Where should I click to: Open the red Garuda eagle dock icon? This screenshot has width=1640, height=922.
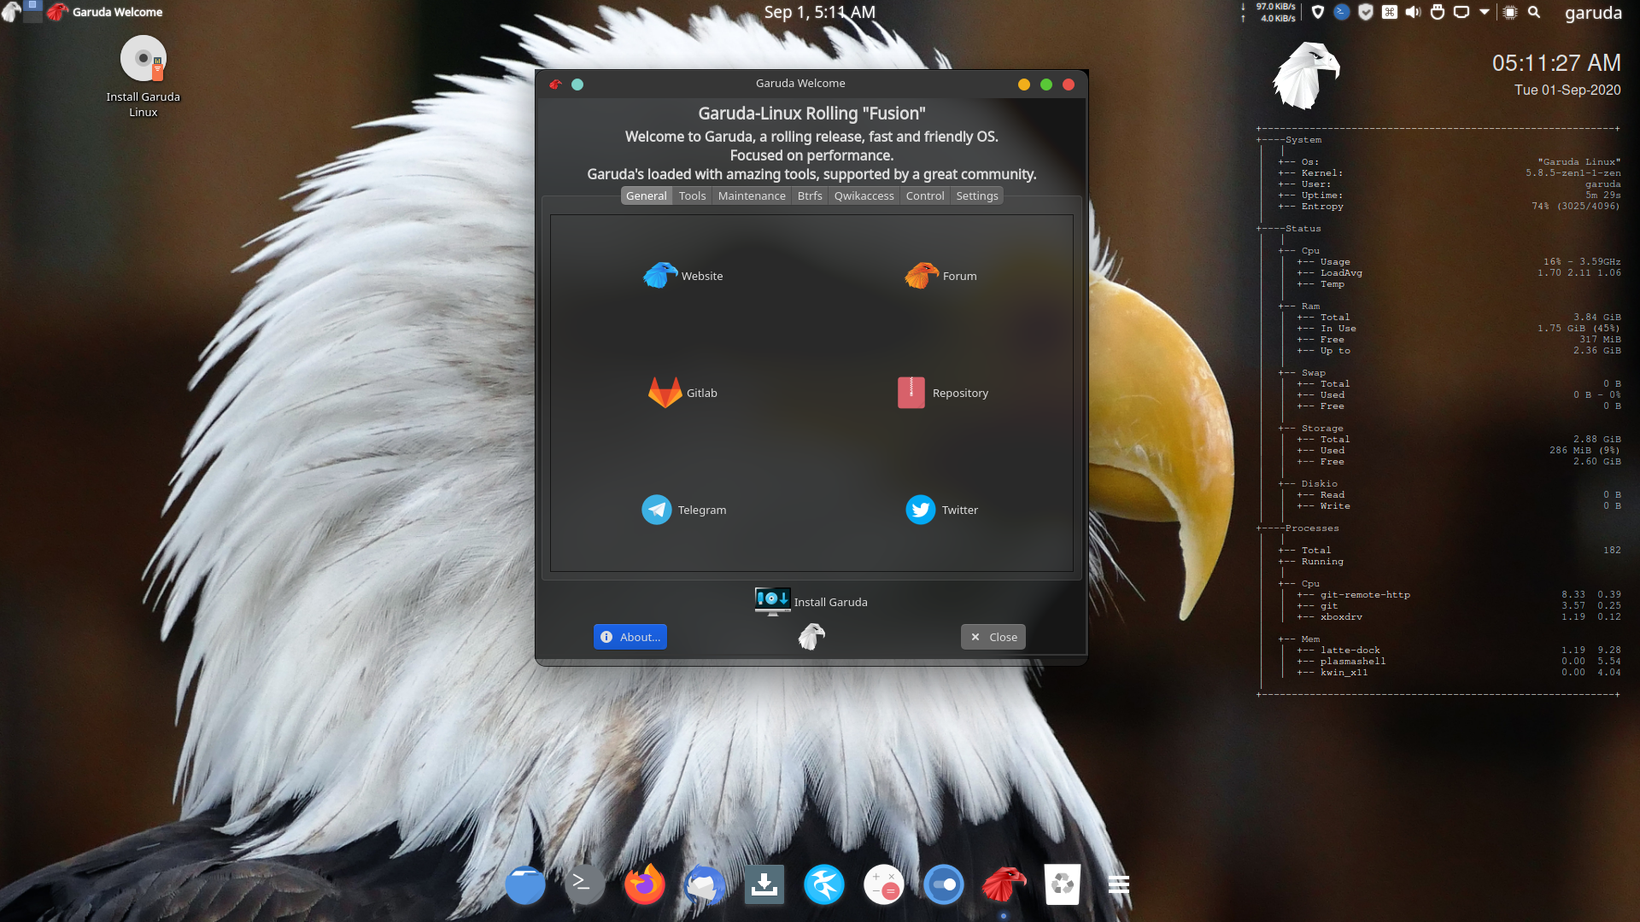(1004, 884)
